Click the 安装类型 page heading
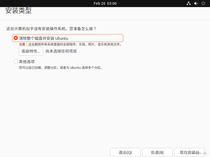 (18, 10)
